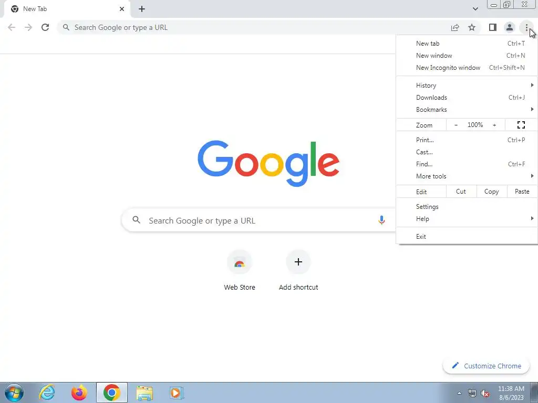Open the tab search chevron
538x403 pixels.
[x=475, y=9]
